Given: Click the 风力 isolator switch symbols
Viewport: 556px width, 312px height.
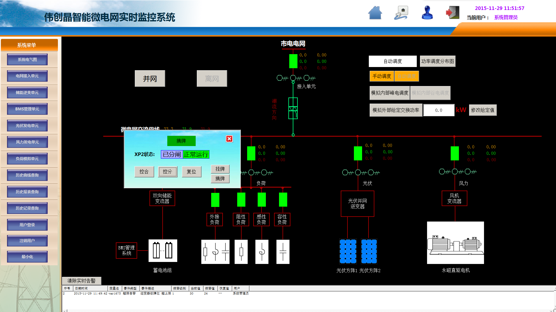Looking at the screenshot, I should coord(458,172).
